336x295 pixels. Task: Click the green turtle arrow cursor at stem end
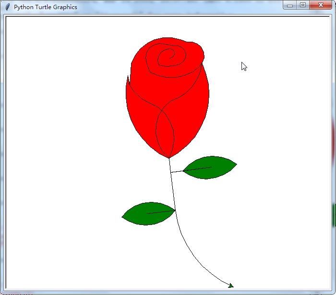(x=231, y=285)
